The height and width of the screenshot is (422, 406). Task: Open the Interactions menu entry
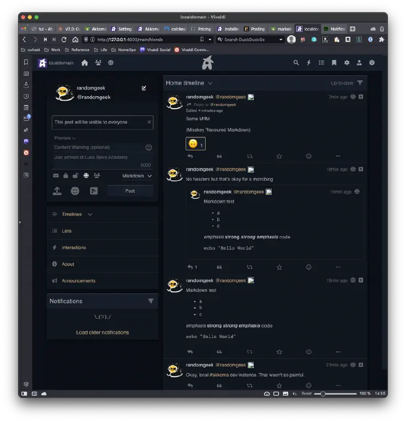click(x=103, y=248)
